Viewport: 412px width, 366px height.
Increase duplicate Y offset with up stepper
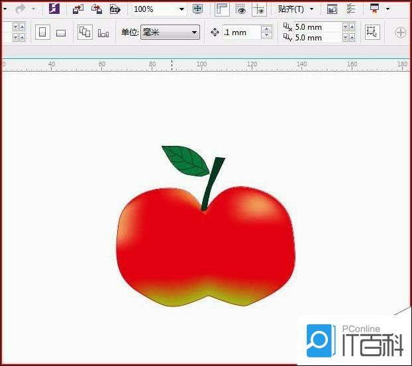[352, 38]
